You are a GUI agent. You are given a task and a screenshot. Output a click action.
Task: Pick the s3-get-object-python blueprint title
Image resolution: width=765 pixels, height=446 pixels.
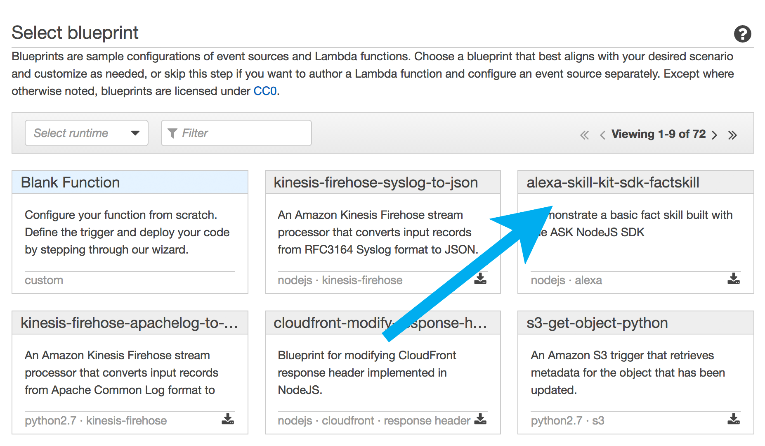[x=597, y=323]
